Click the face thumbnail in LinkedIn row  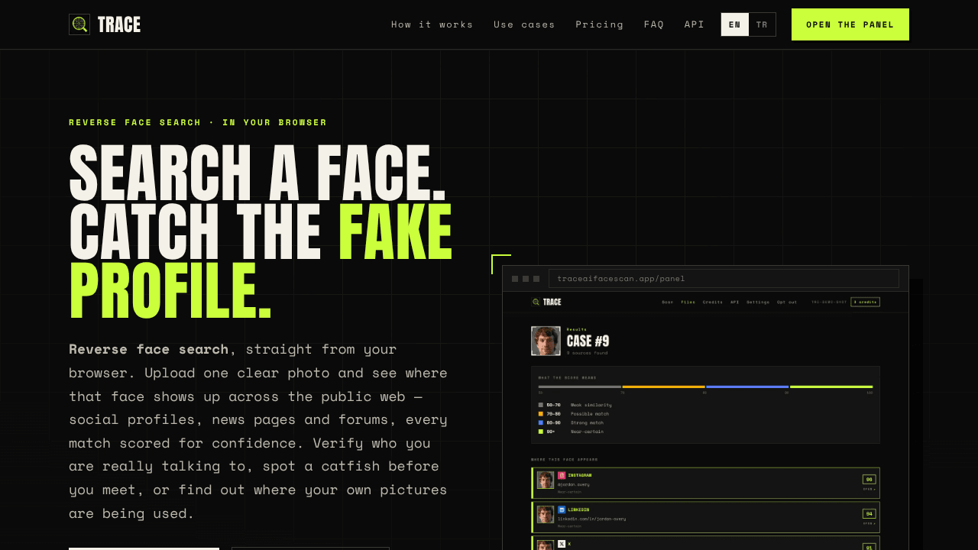click(x=546, y=514)
